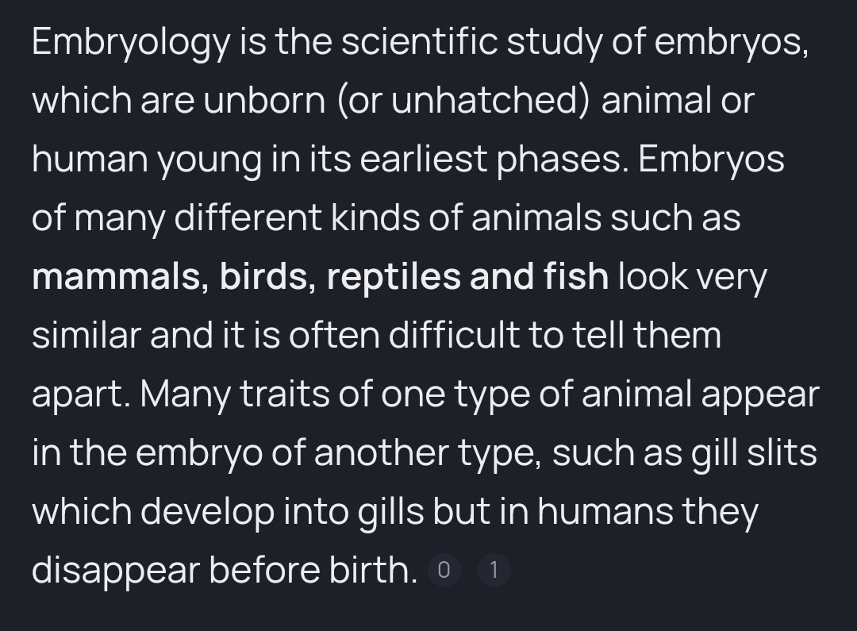Click the bold word 'reptiles'
The image size is (857, 631).
[x=394, y=277]
